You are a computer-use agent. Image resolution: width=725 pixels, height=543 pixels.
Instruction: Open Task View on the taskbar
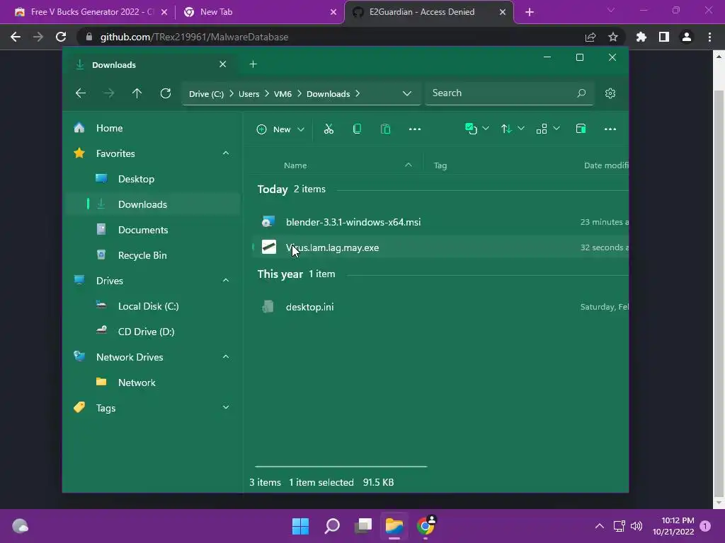click(x=363, y=526)
